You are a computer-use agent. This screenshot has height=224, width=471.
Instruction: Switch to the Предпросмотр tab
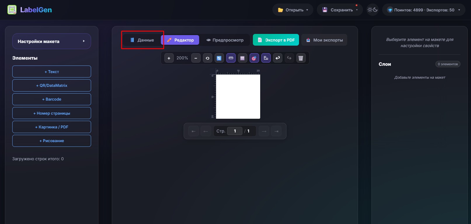225,40
